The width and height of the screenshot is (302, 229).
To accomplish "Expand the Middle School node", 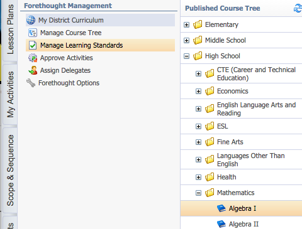I will pyautogui.click(x=186, y=40).
